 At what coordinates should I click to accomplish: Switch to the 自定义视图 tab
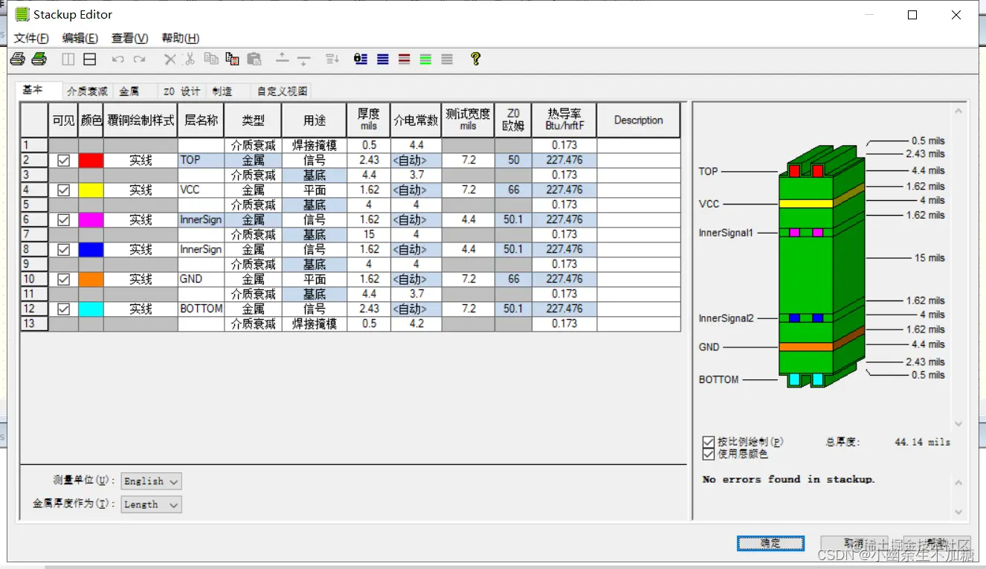click(282, 91)
